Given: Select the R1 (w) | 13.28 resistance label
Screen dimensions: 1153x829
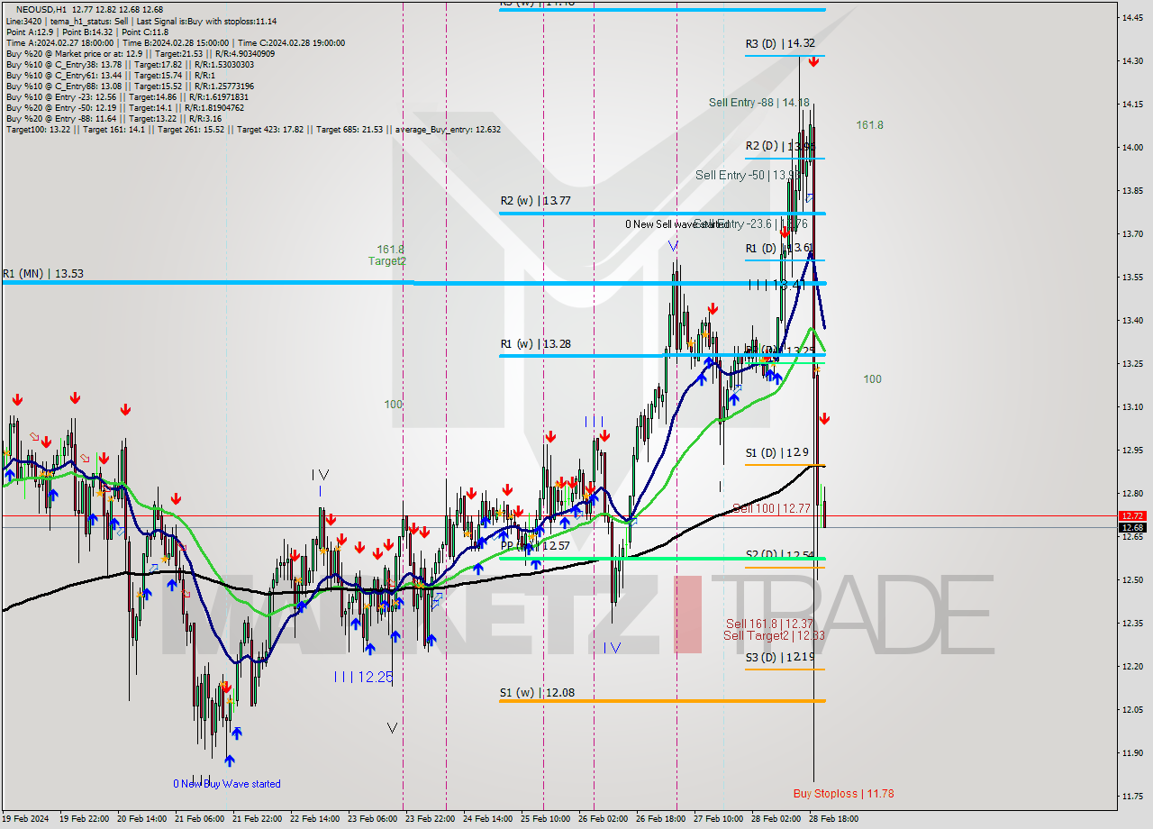Looking at the screenshot, I should tap(536, 344).
